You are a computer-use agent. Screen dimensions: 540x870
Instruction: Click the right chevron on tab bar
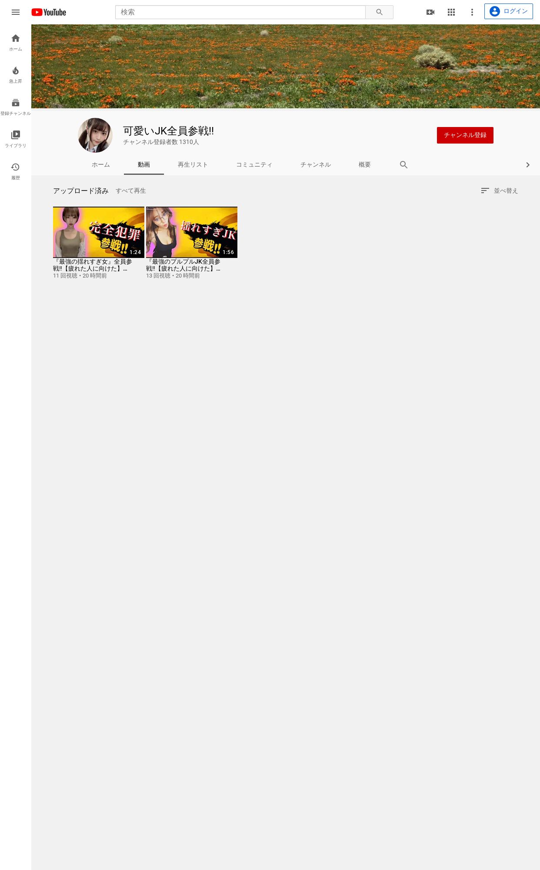(x=528, y=165)
